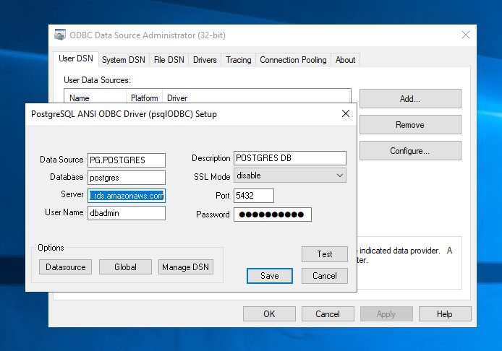Close the PostgreSQL ODBC Driver Setup dialog
This screenshot has height=351, width=502.
[346, 113]
